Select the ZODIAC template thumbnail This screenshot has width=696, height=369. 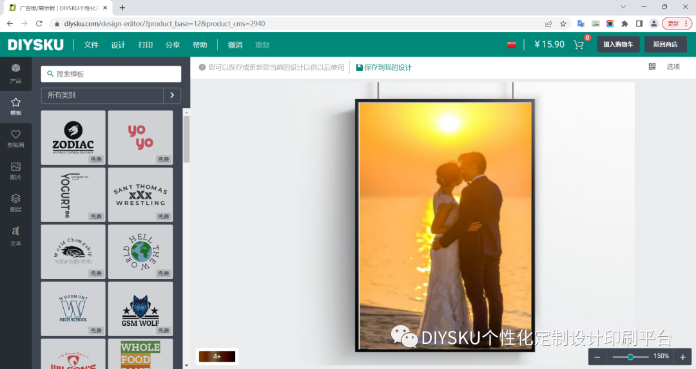click(x=73, y=137)
